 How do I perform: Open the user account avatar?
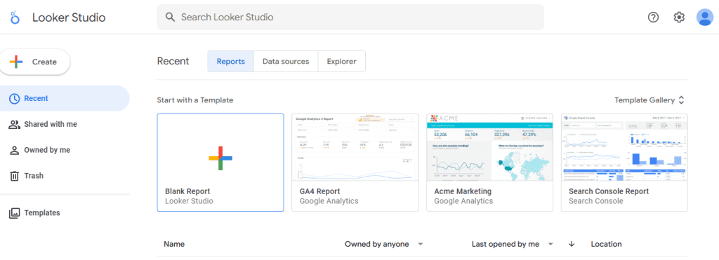[704, 18]
